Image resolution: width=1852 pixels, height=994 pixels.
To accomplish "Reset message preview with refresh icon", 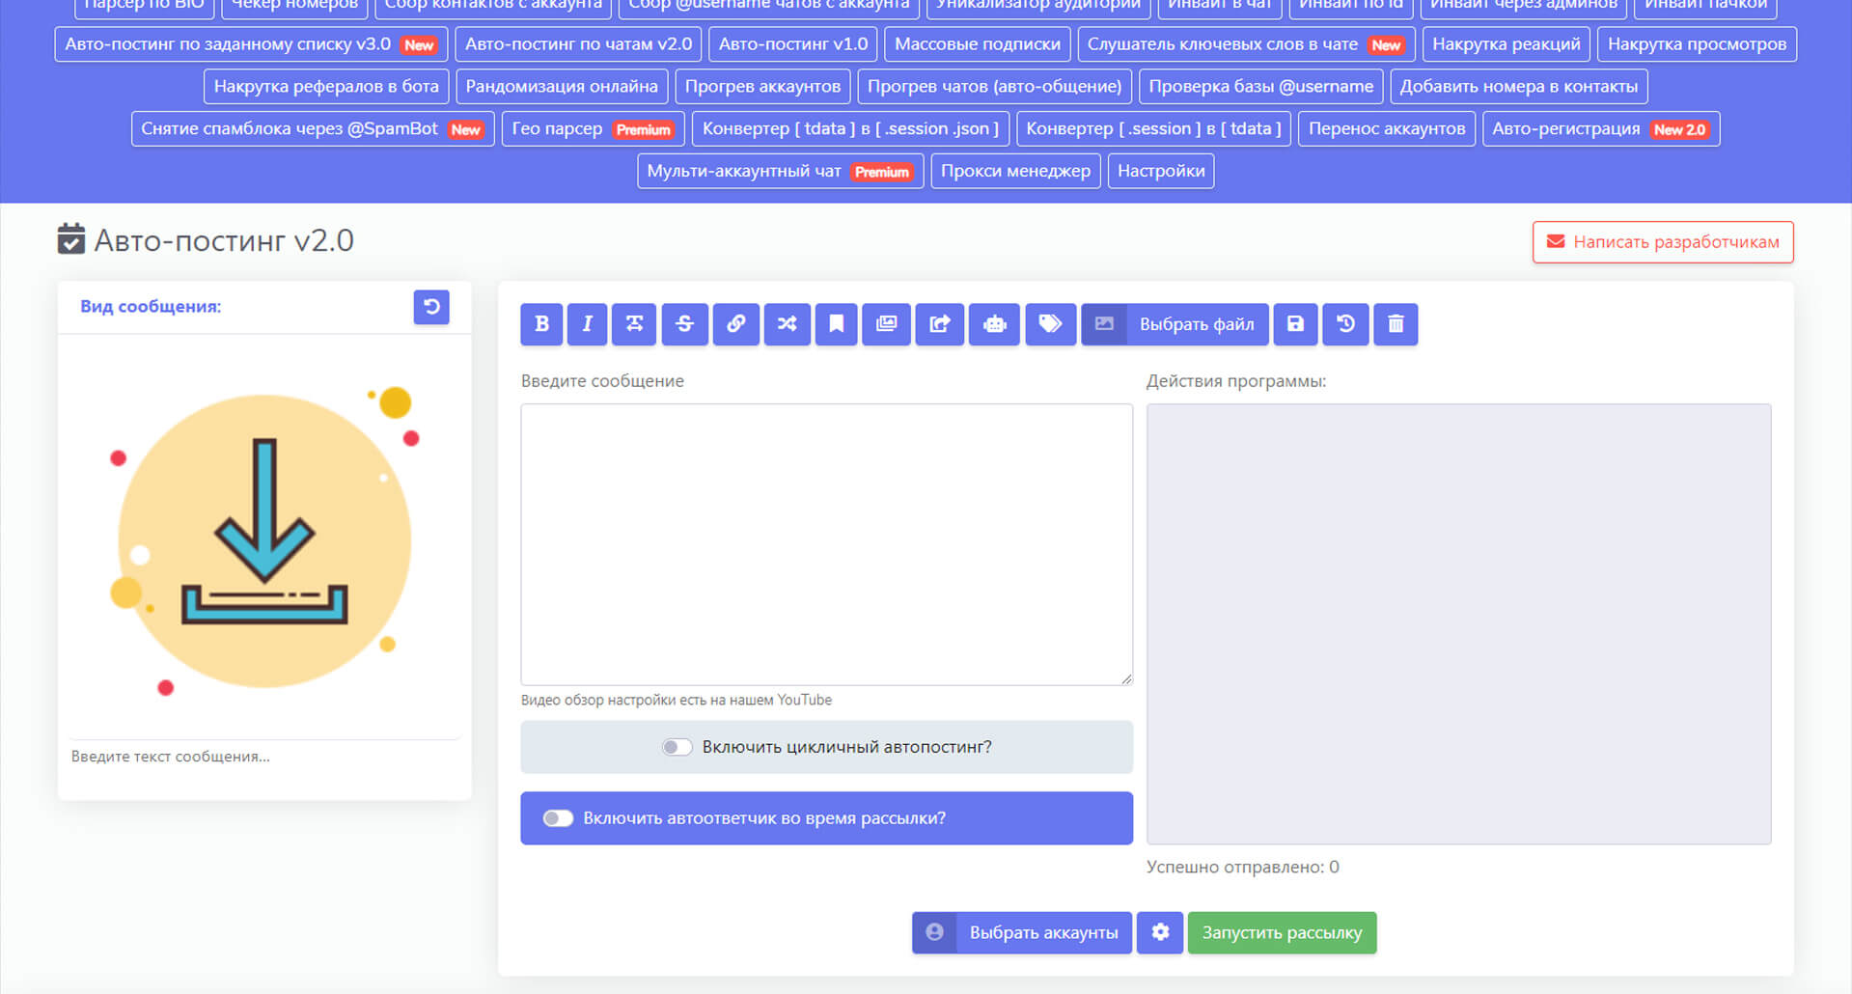I will [431, 307].
